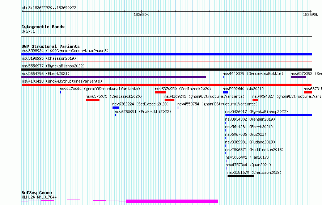Click nsv5436017 (ByrskaBishop2022) label
322x205 pixels.
point(257,112)
